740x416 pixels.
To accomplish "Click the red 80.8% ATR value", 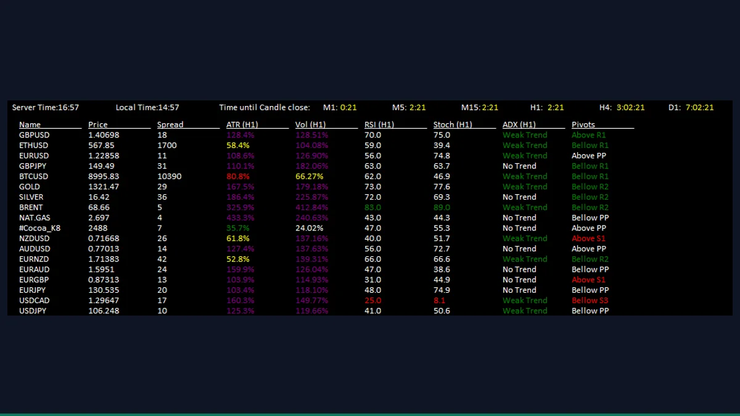I will (238, 176).
